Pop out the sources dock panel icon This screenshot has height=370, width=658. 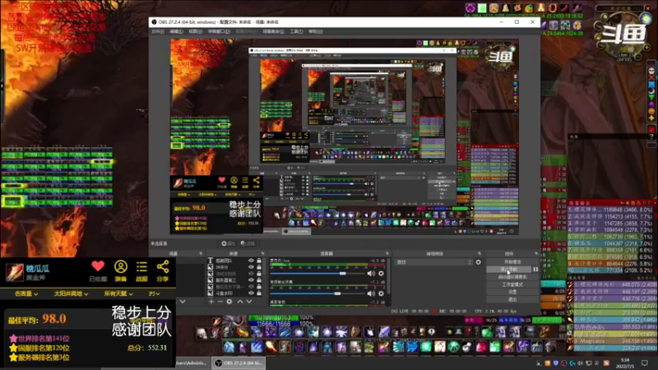[x=262, y=253]
